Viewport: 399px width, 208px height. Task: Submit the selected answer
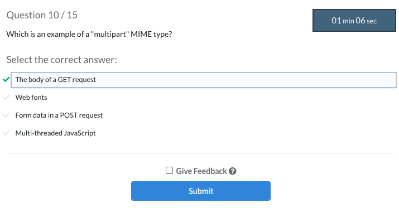(201, 191)
